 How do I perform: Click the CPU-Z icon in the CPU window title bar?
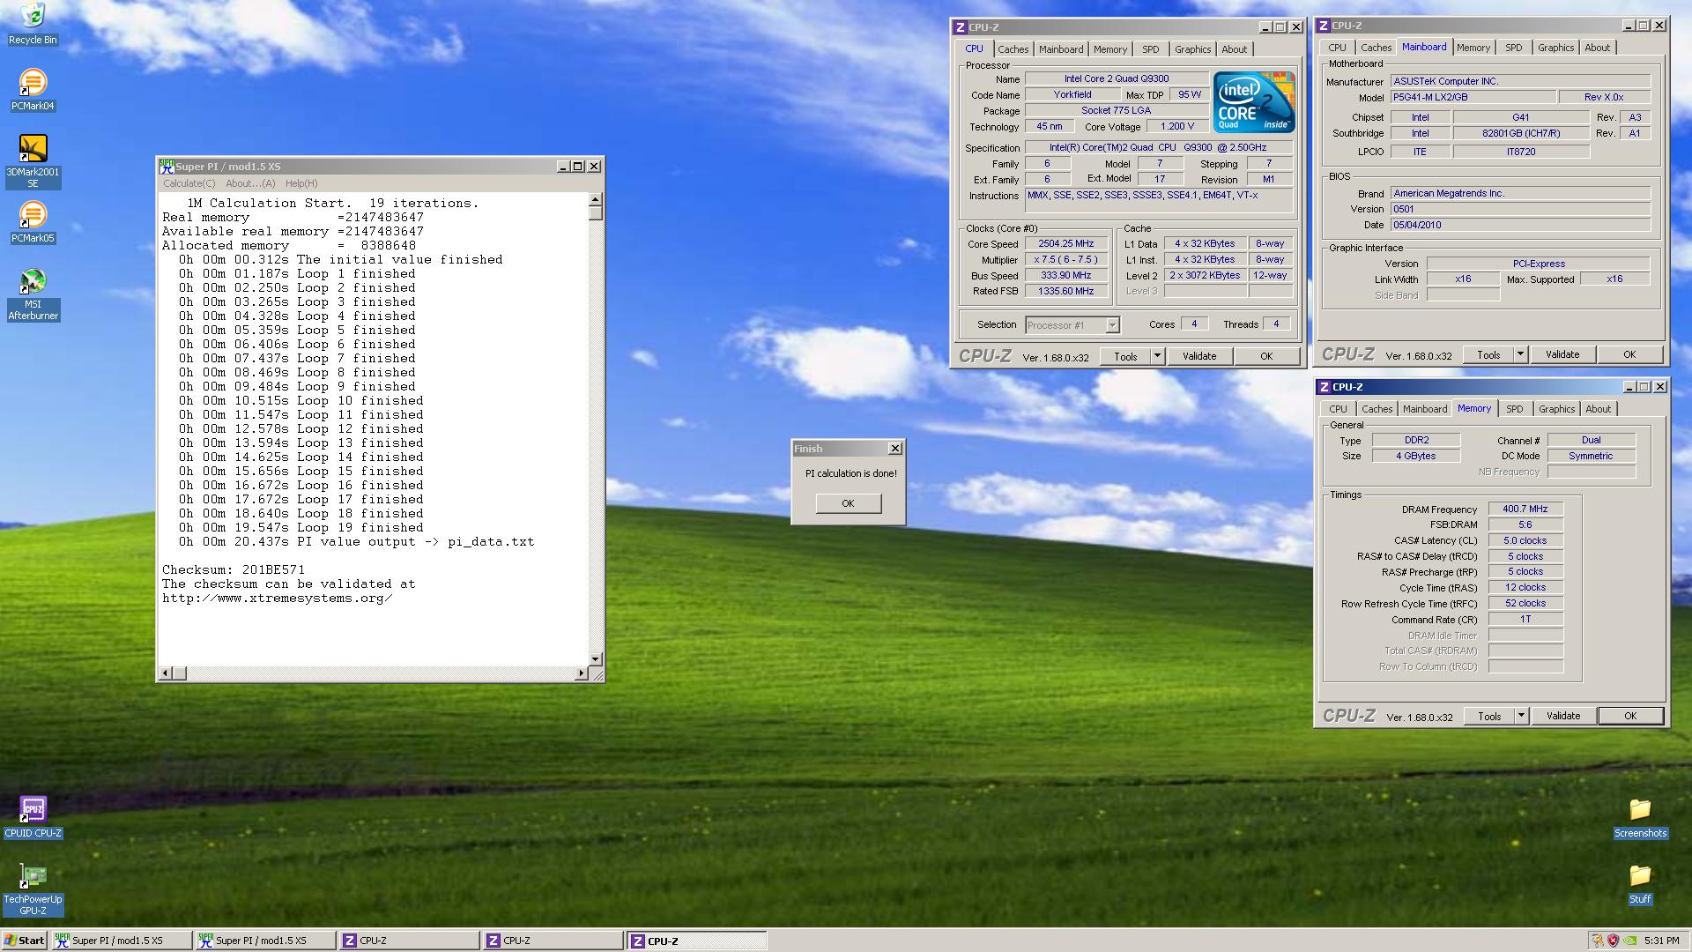click(961, 27)
